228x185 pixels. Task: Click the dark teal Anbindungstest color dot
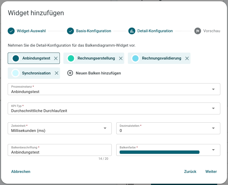16,58
